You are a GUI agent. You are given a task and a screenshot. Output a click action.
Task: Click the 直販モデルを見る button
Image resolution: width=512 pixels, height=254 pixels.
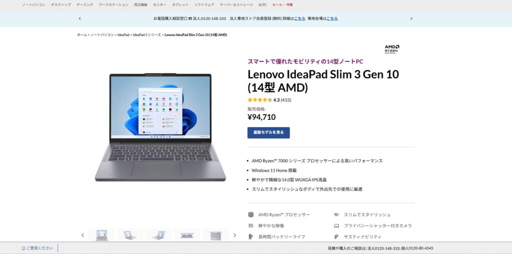click(268, 133)
